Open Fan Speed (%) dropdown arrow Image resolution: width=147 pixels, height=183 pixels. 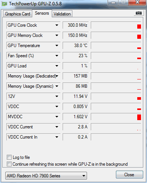pos(57,56)
